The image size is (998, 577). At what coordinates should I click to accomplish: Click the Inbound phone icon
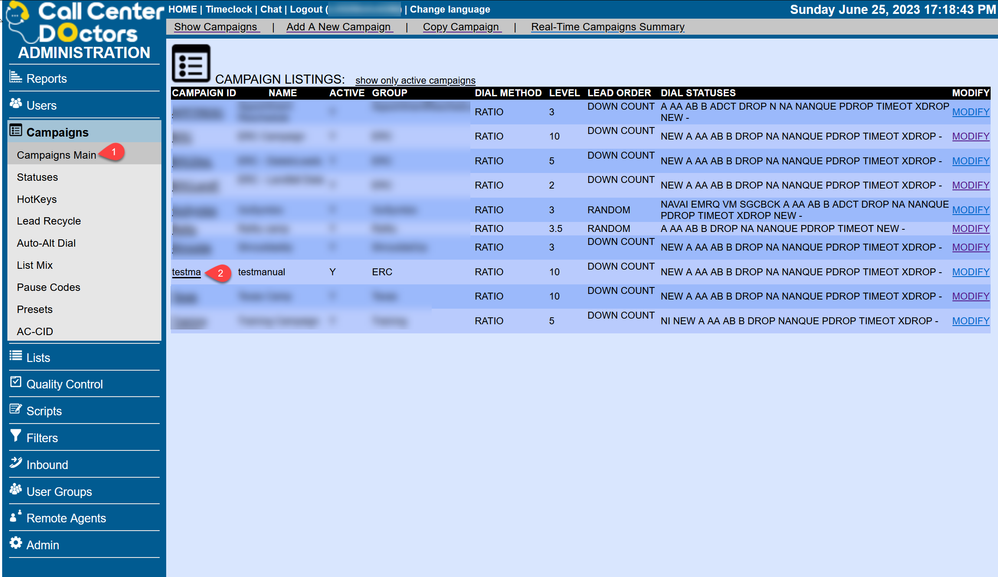tap(16, 463)
